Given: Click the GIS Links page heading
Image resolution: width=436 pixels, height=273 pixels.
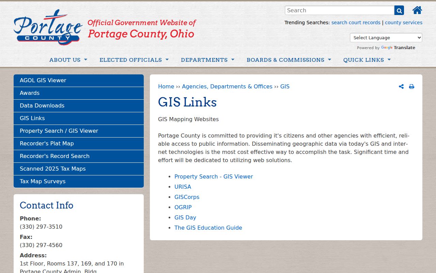Looking at the screenshot, I should (187, 102).
